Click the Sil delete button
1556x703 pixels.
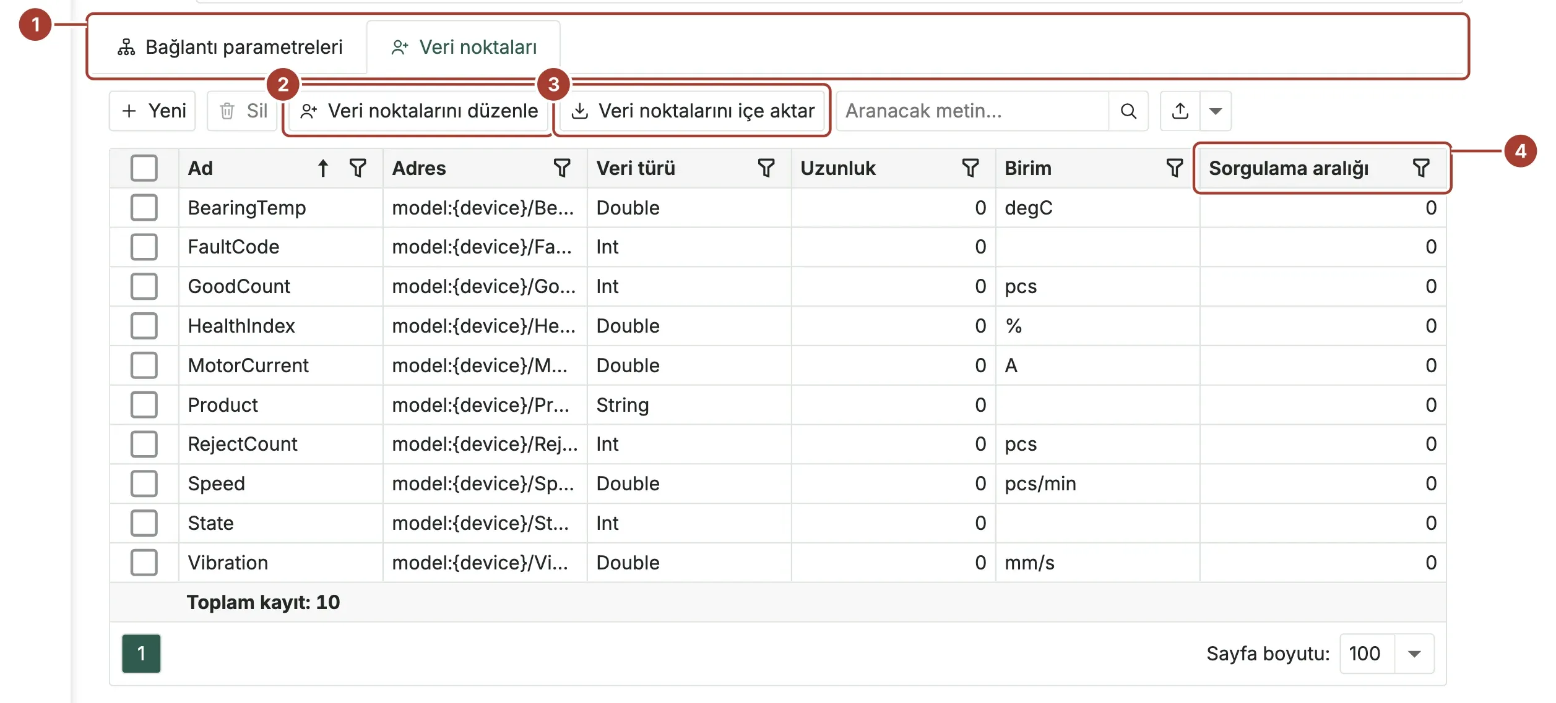pos(243,111)
